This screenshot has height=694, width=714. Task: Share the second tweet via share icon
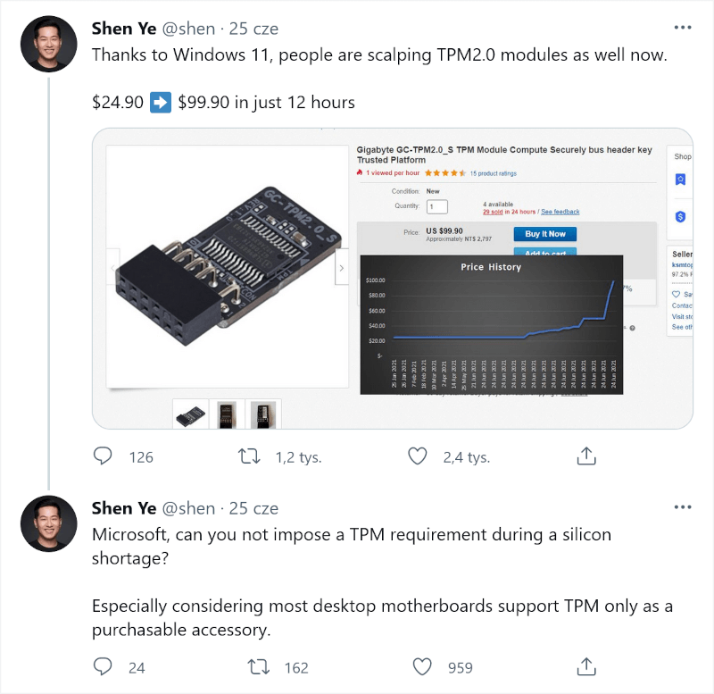(x=586, y=666)
